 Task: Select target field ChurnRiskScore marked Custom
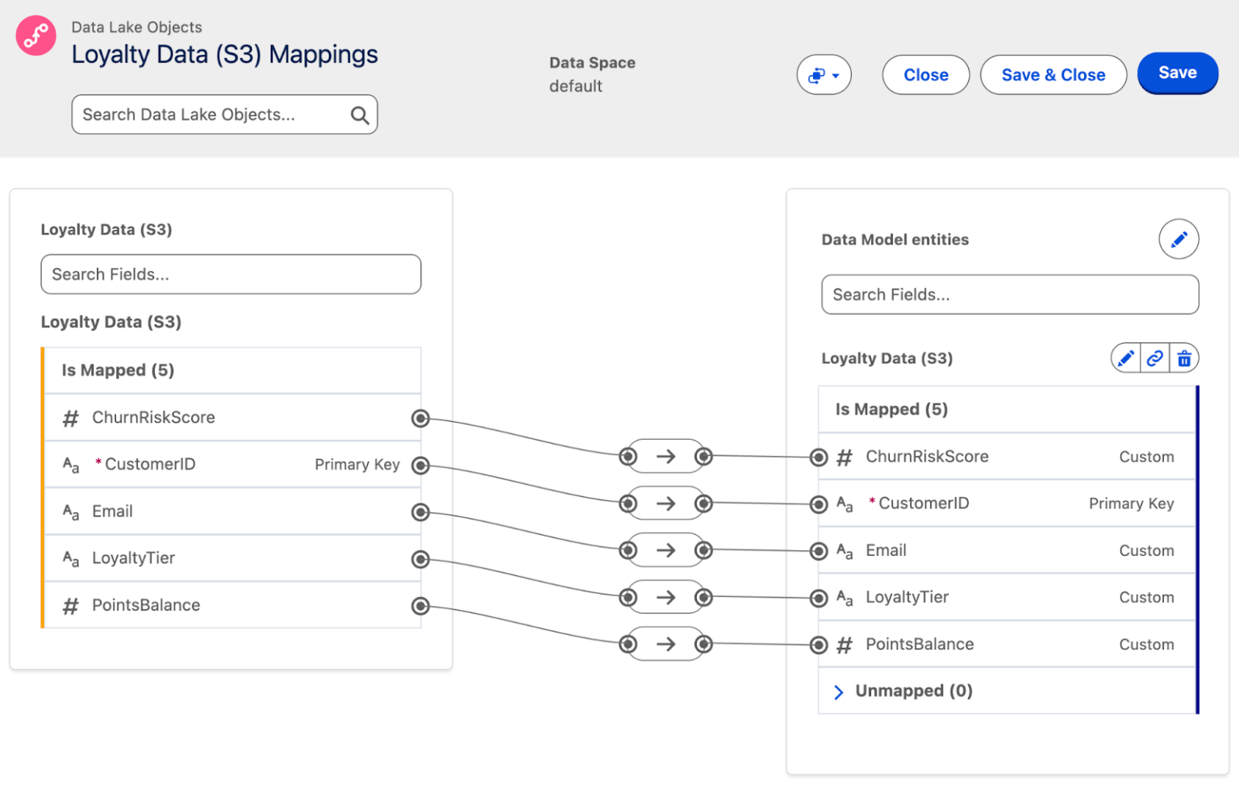(1007, 457)
